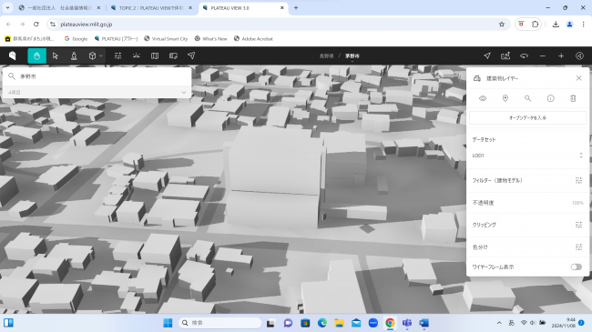Open the PLATEAU [プラトー] bookmark
This screenshot has height=332, width=592.
tap(116, 38)
